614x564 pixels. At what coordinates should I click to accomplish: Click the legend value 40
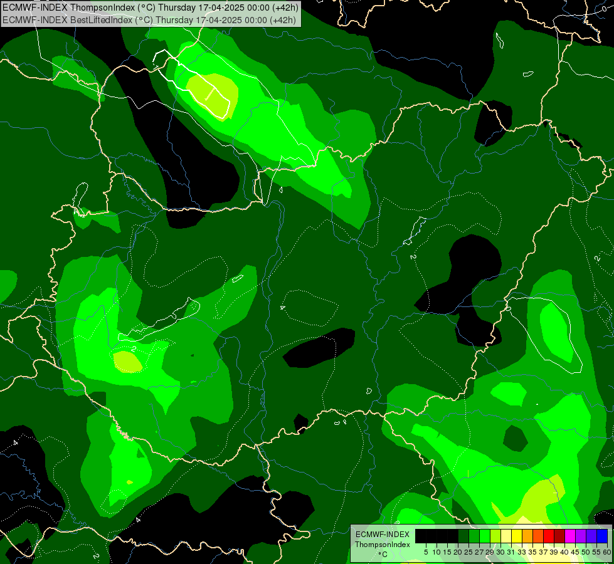click(564, 552)
